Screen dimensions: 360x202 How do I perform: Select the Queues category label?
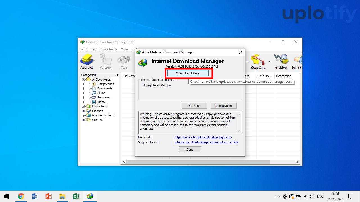(97, 120)
